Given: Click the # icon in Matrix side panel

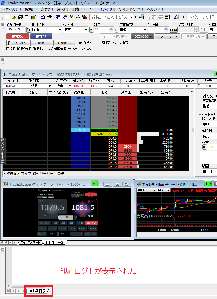Looking at the screenshot, I should point(204,147).
